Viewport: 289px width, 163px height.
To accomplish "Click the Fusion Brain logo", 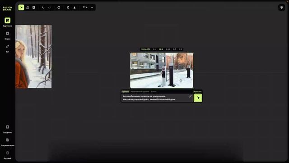I will [7, 9].
